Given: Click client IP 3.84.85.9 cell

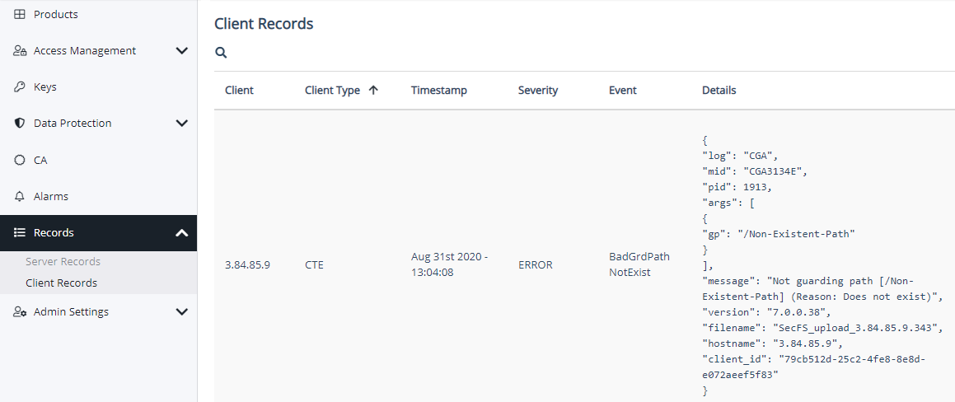Looking at the screenshot, I should click(x=247, y=265).
